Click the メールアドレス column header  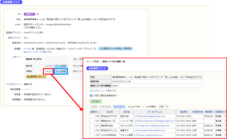(x=155, y=112)
